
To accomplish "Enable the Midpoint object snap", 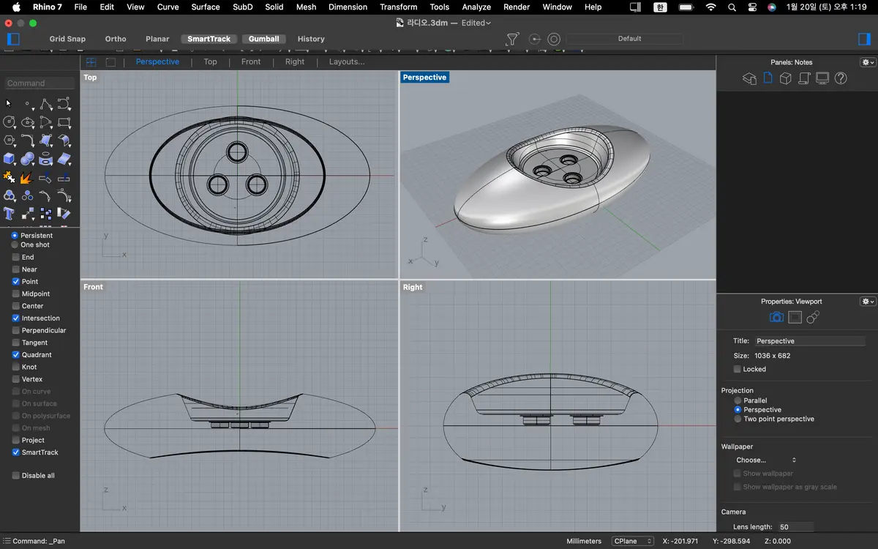I will click(x=16, y=294).
